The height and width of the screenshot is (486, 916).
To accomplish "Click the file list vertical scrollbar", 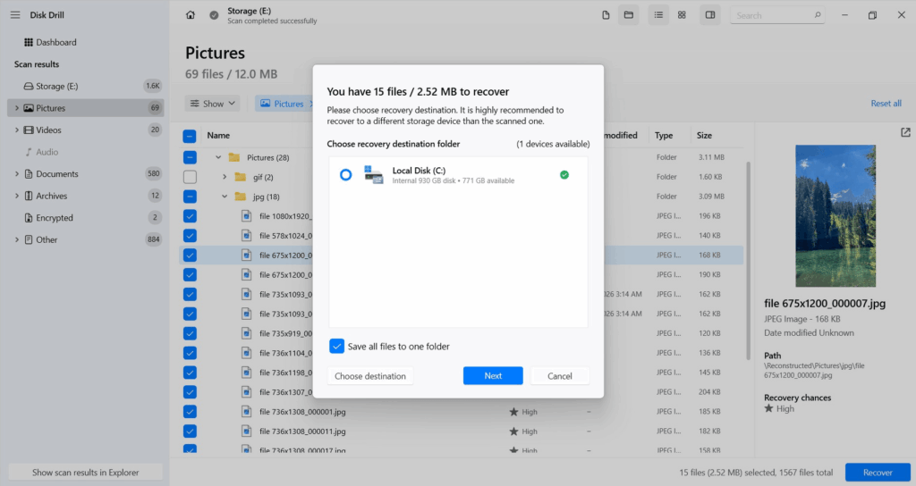I will coord(748,260).
